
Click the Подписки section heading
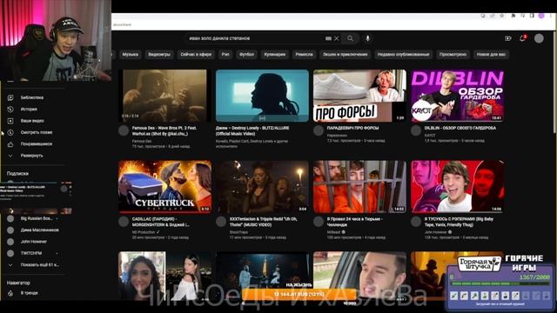coord(17,174)
